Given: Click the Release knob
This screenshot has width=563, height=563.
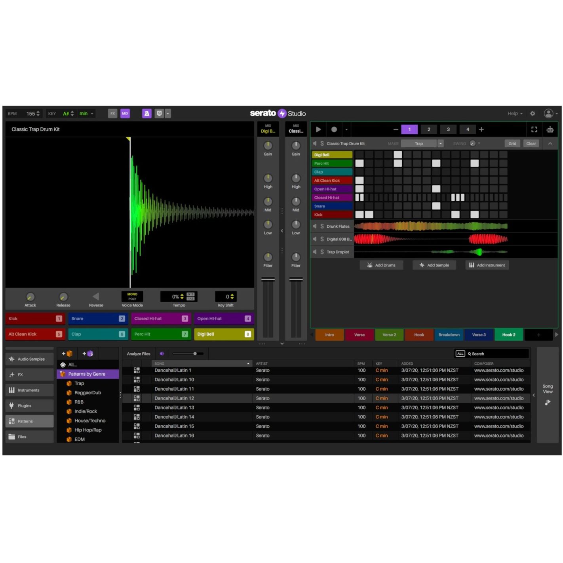Looking at the screenshot, I should [x=63, y=297].
